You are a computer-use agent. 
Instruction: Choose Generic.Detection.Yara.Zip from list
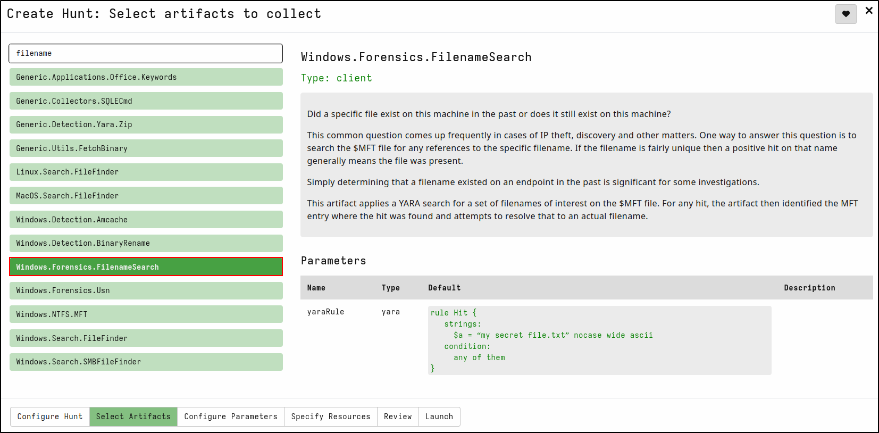(146, 124)
